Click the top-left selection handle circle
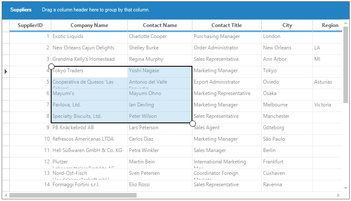The height and width of the screenshot is (201, 351). 51,66
